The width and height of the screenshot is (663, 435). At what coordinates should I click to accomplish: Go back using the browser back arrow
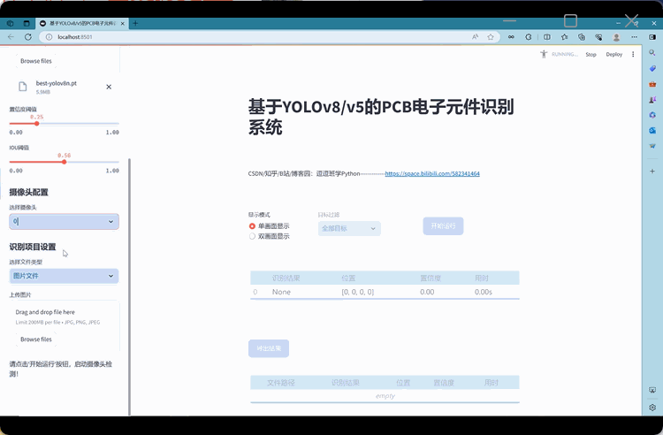point(11,37)
